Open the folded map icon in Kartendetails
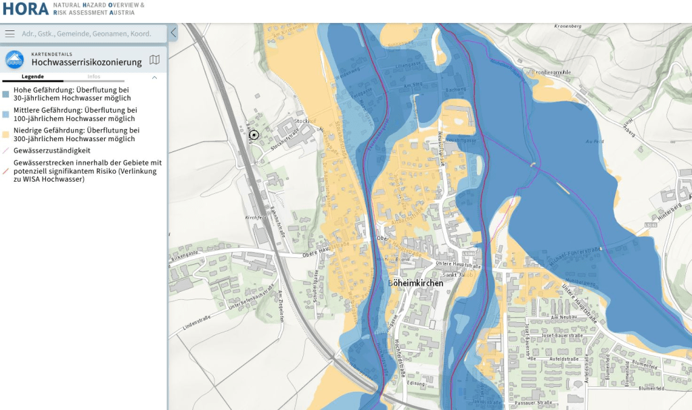 (x=155, y=59)
